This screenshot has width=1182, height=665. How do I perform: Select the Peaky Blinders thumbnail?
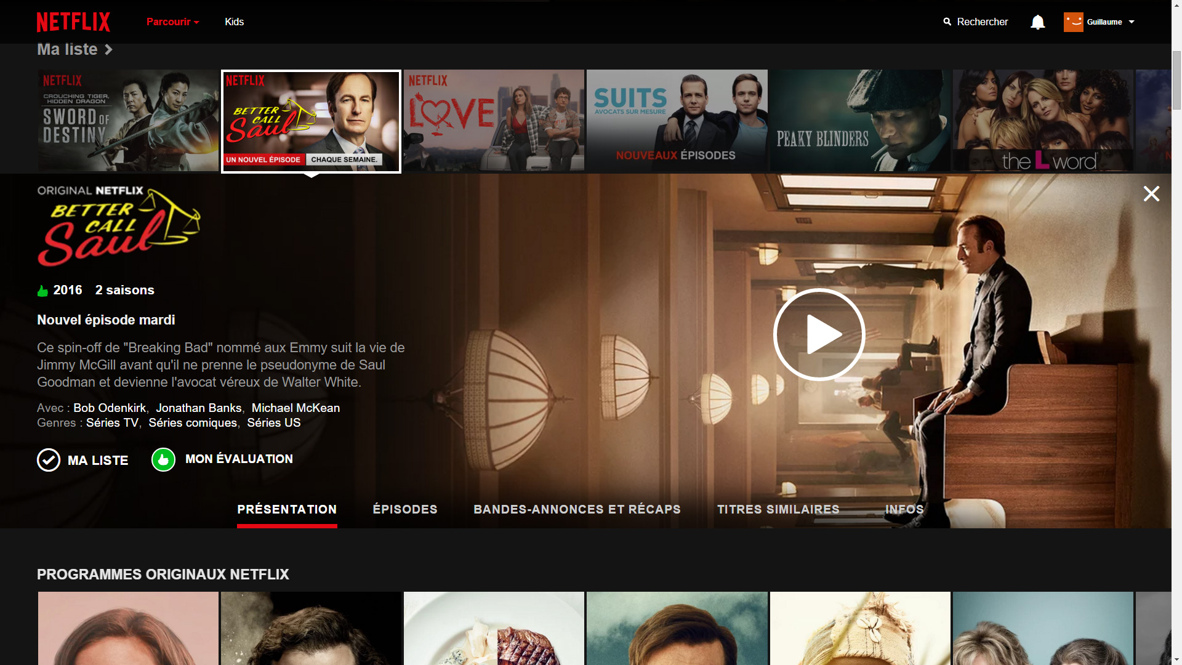click(860, 120)
